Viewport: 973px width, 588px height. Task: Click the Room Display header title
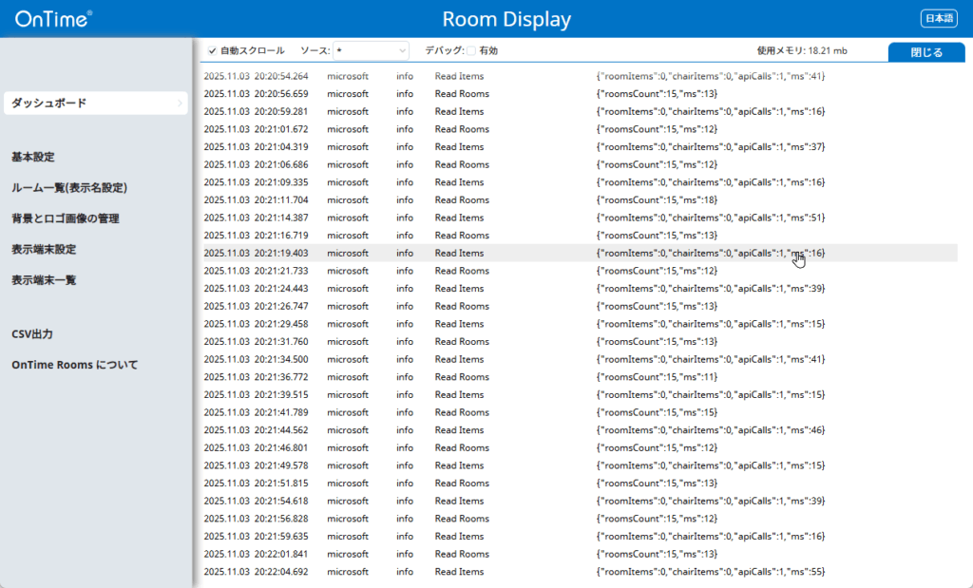[x=506, y=19]
